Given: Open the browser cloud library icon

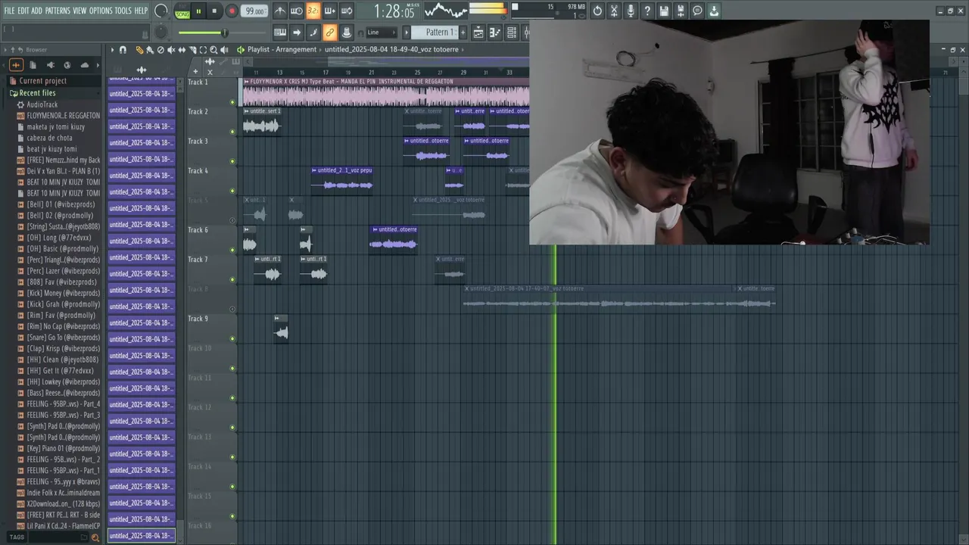Looking at the screenshot, I should [x=84, y=65].
